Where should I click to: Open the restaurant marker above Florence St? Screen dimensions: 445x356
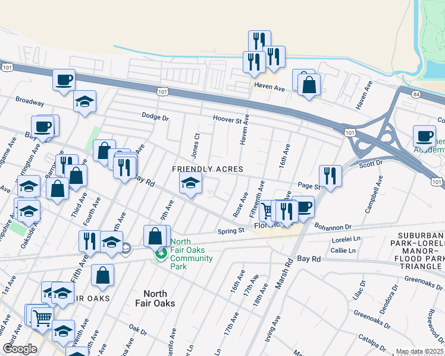pyautogui.click(x=287, y=212)
